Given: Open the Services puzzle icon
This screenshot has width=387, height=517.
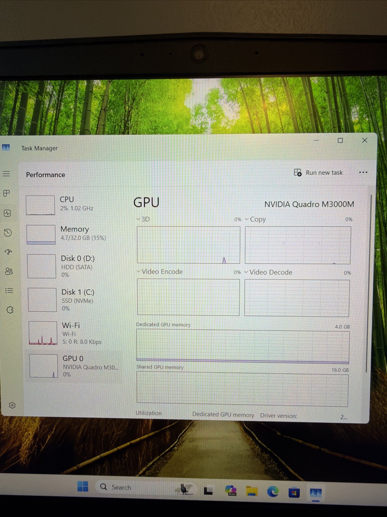Looking at the screenshot, I should [10, 310].
